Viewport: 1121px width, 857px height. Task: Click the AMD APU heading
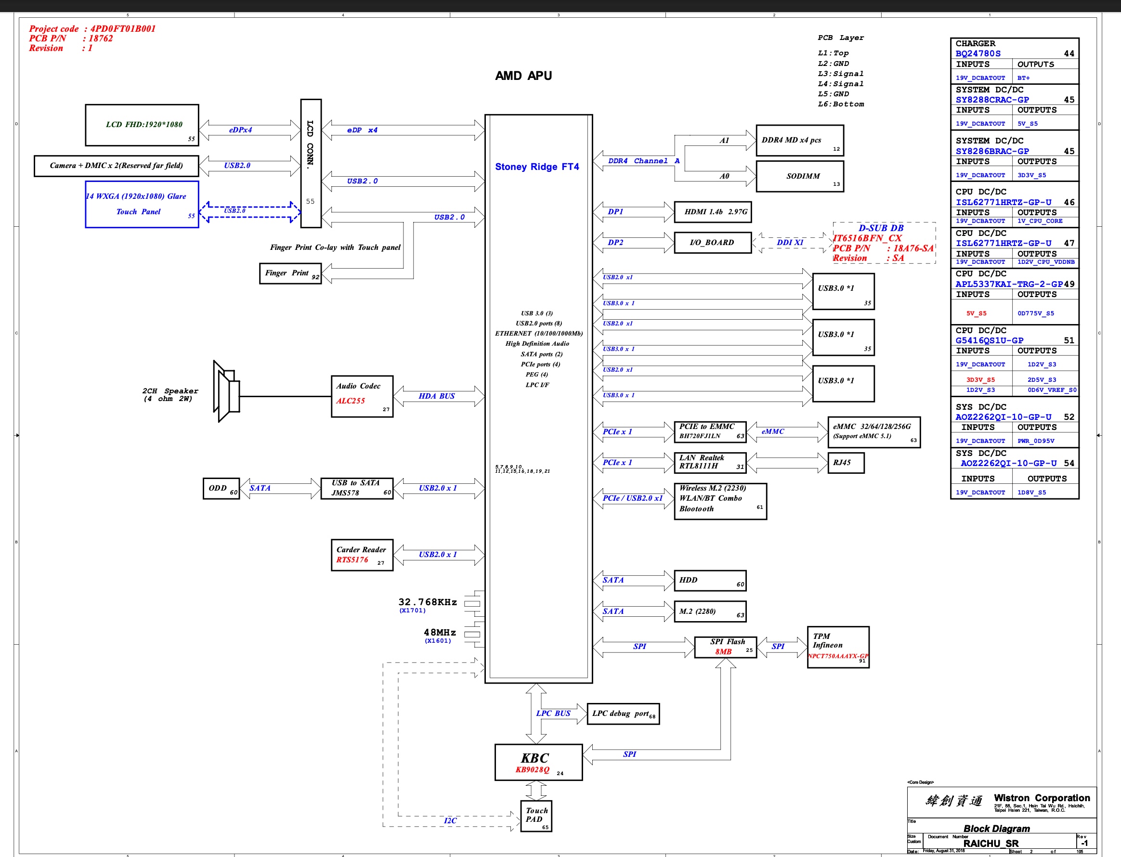[523, 76]
